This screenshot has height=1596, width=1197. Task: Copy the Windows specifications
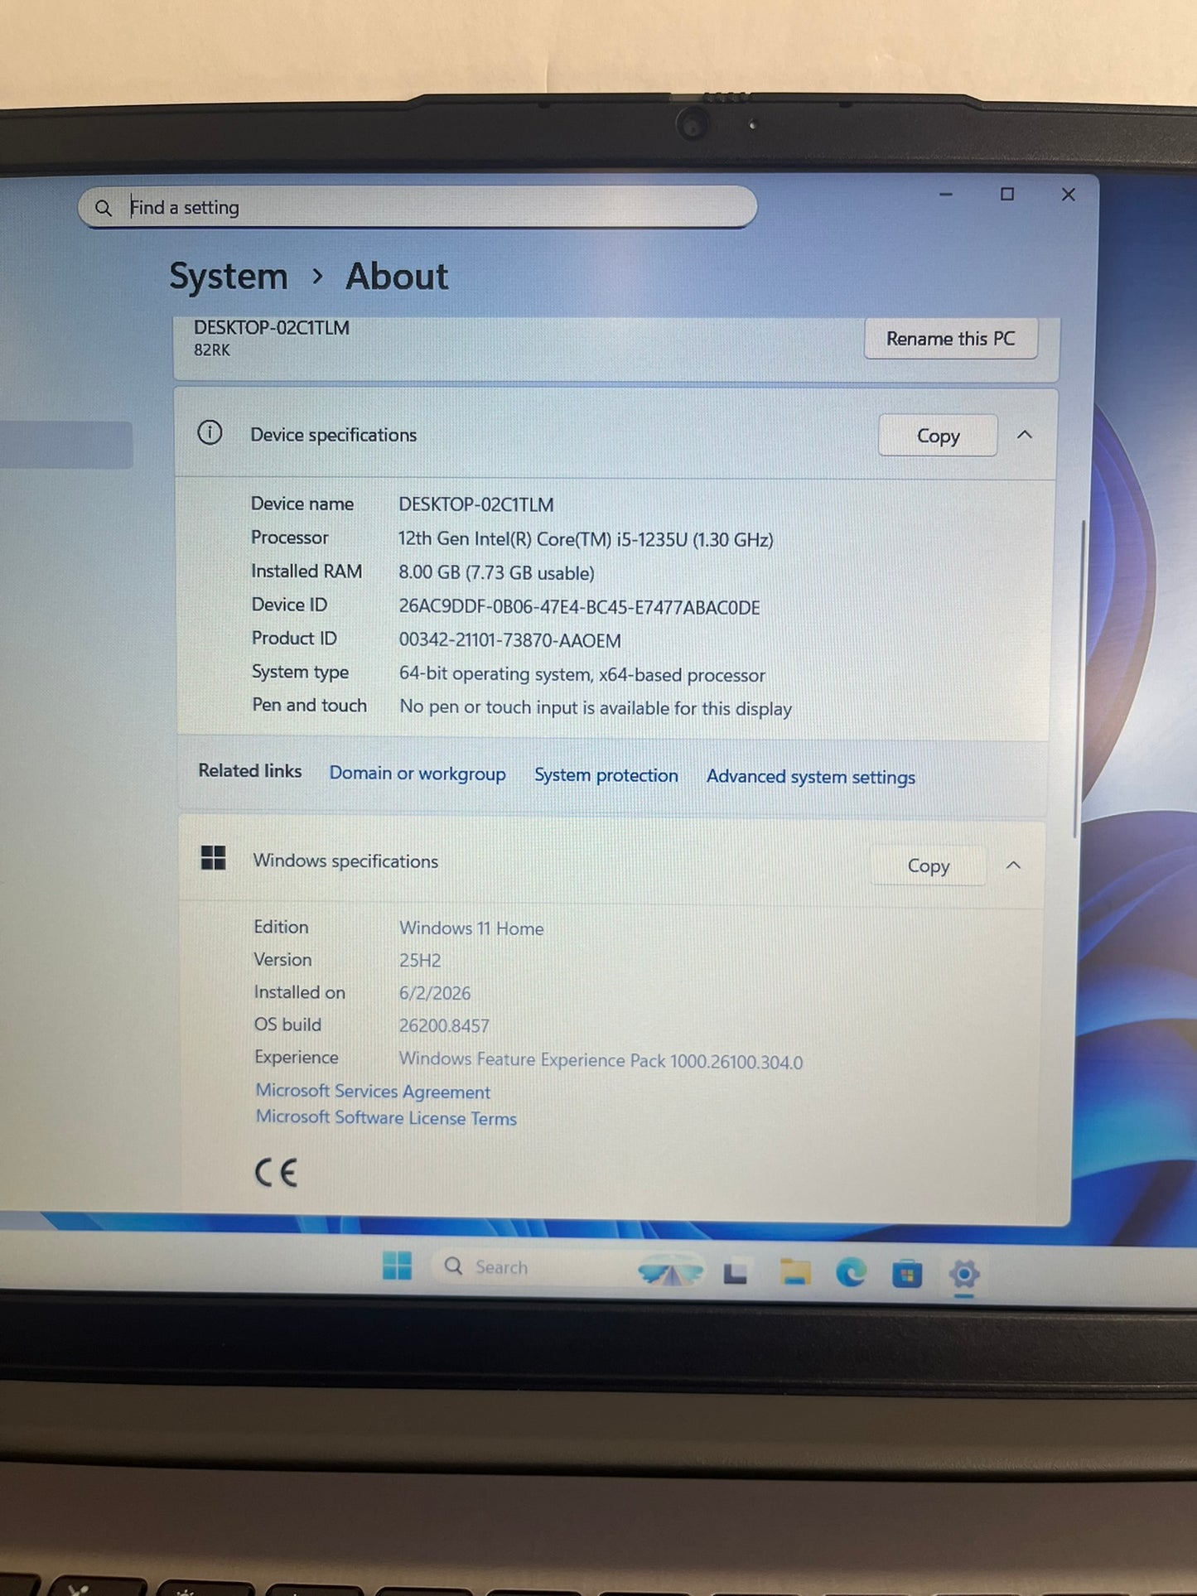[x=929, y=866]
